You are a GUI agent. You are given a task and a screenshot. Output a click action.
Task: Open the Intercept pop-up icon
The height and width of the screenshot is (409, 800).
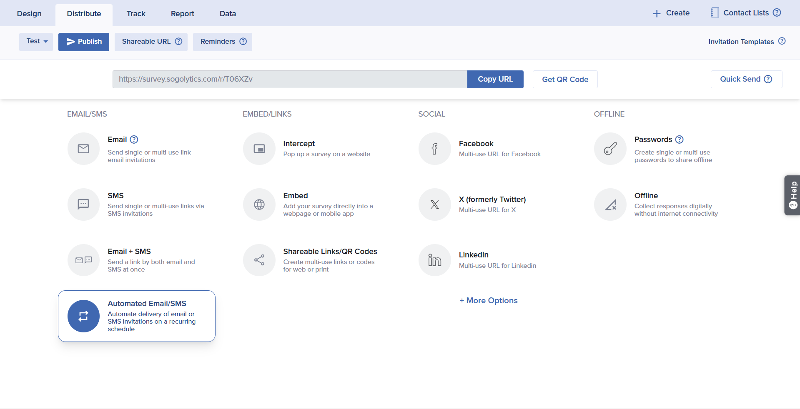[x=259, y=149]
